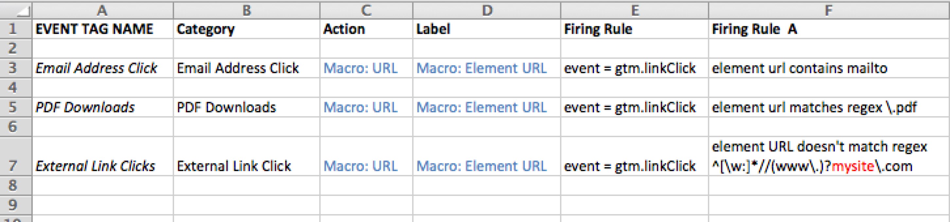Select the Label header cell
This screenshot has width=950, height=222.
tap(486, 29)
